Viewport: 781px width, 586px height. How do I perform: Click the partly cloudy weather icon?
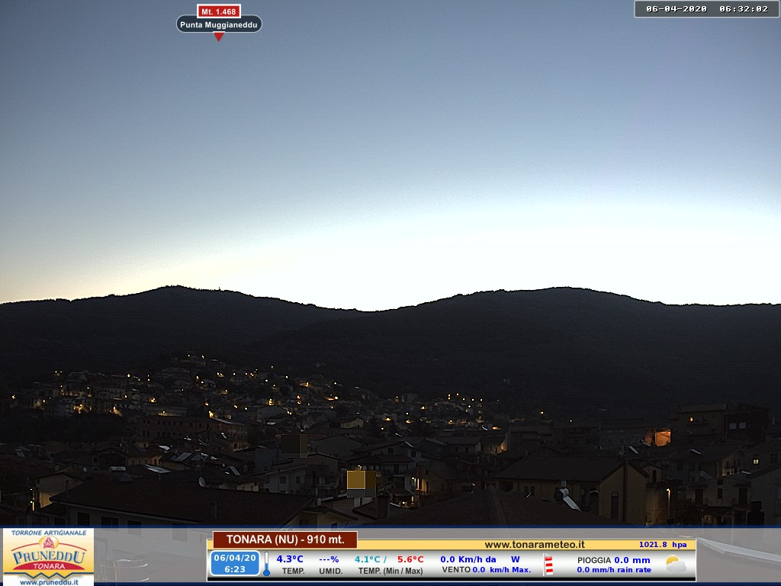point(676,565)
